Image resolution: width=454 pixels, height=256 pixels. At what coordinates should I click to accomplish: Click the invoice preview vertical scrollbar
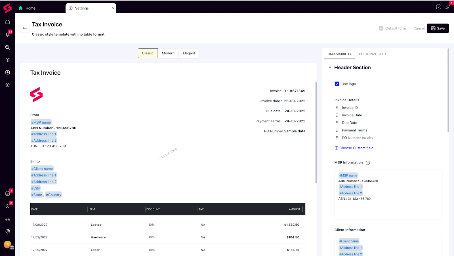point(316,133)
